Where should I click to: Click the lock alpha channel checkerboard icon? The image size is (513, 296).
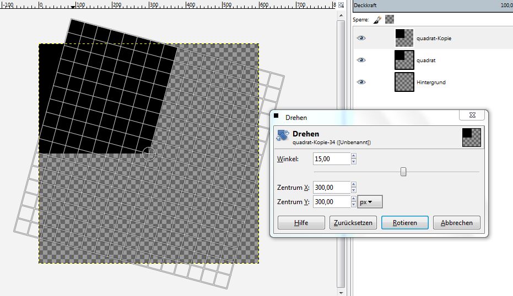(390, 20)
